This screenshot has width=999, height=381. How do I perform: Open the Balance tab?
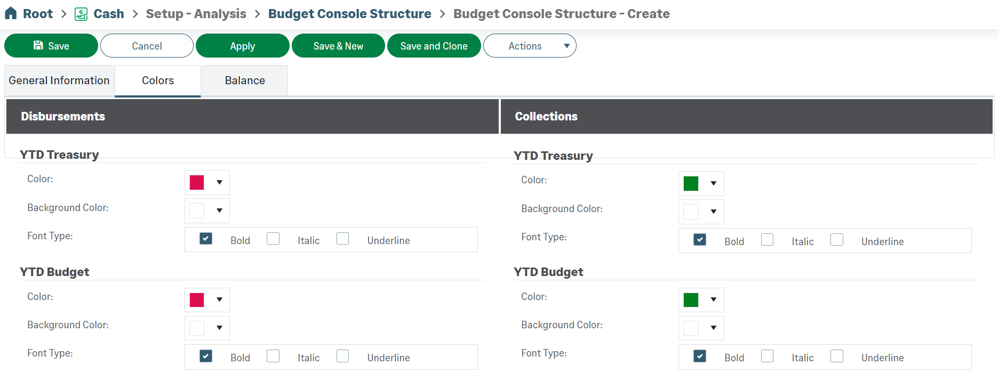pos(245,80)
